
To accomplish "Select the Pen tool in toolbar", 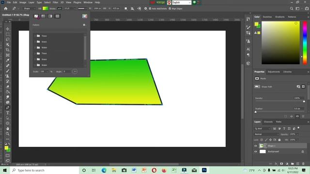I will pyautogui.click(x=8, y=108).
